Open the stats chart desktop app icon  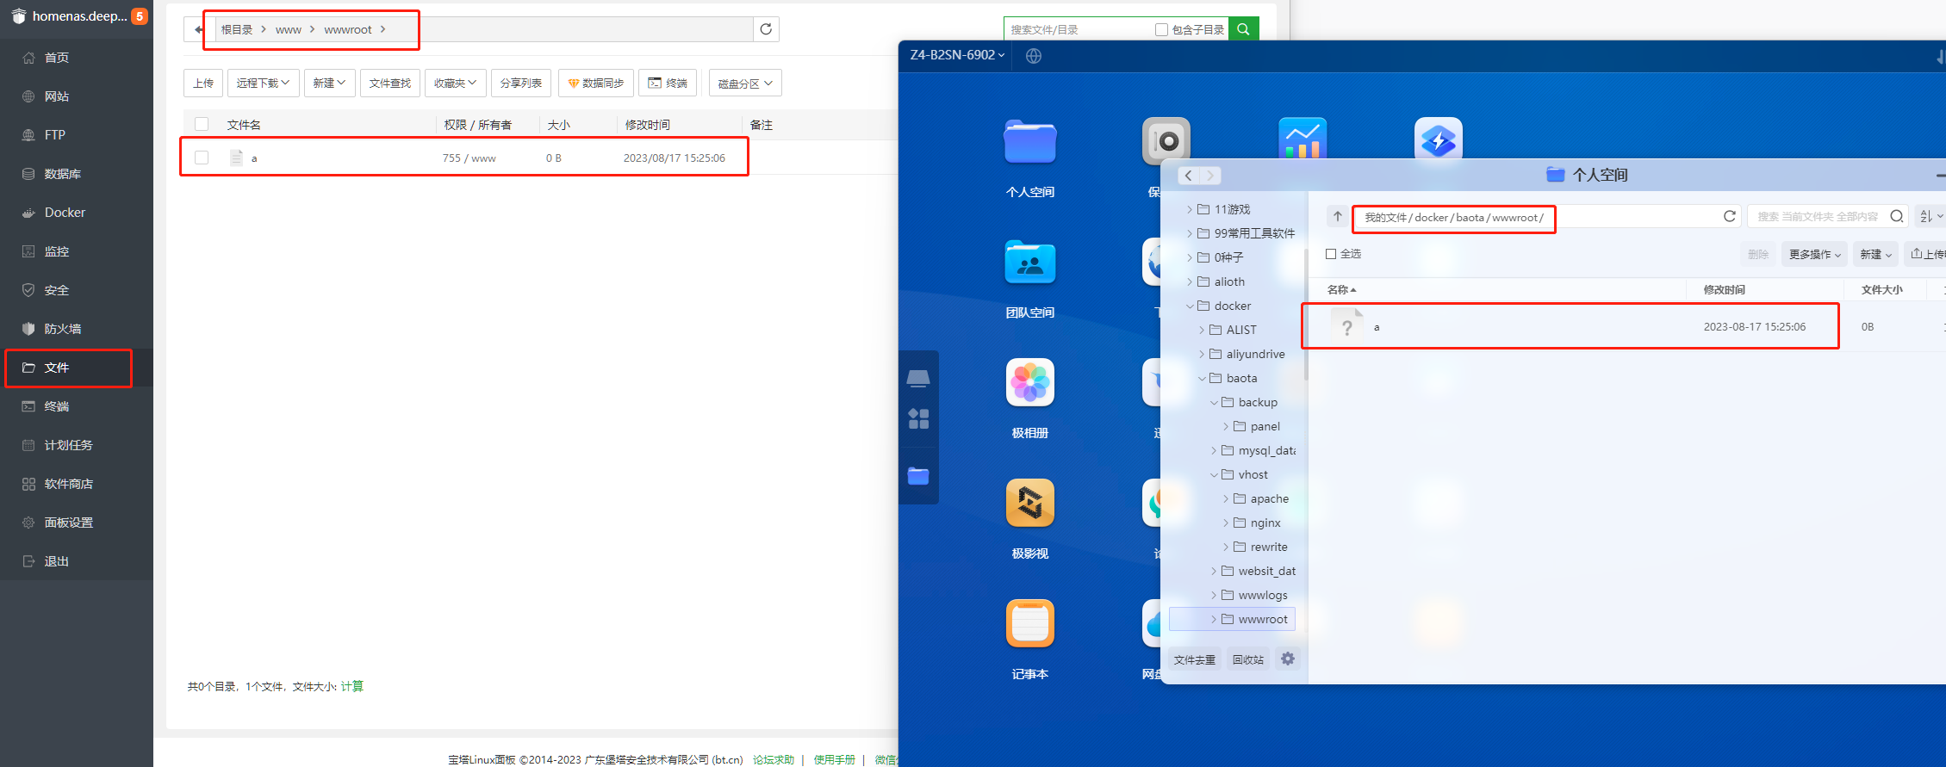pyautogui.click(x=1303, y=138)
